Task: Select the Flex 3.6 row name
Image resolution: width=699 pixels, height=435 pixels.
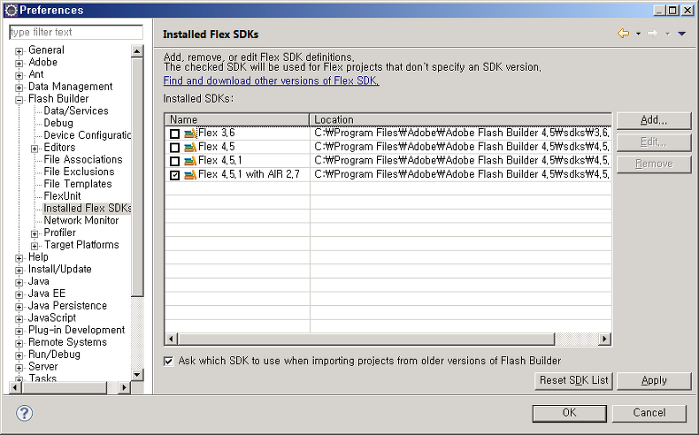Action: point(217,134)
